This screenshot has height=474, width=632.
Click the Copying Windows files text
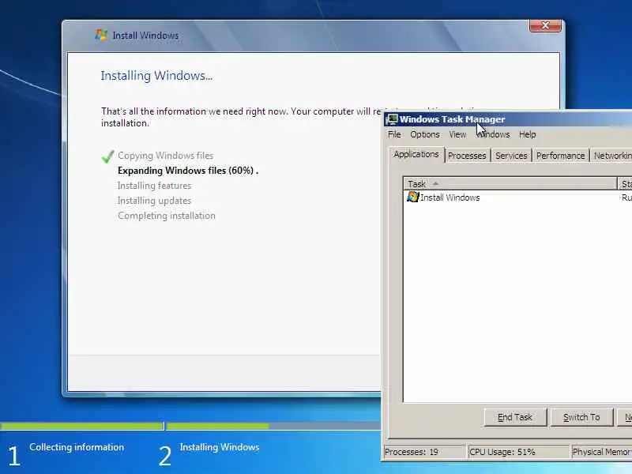point(165,156)
